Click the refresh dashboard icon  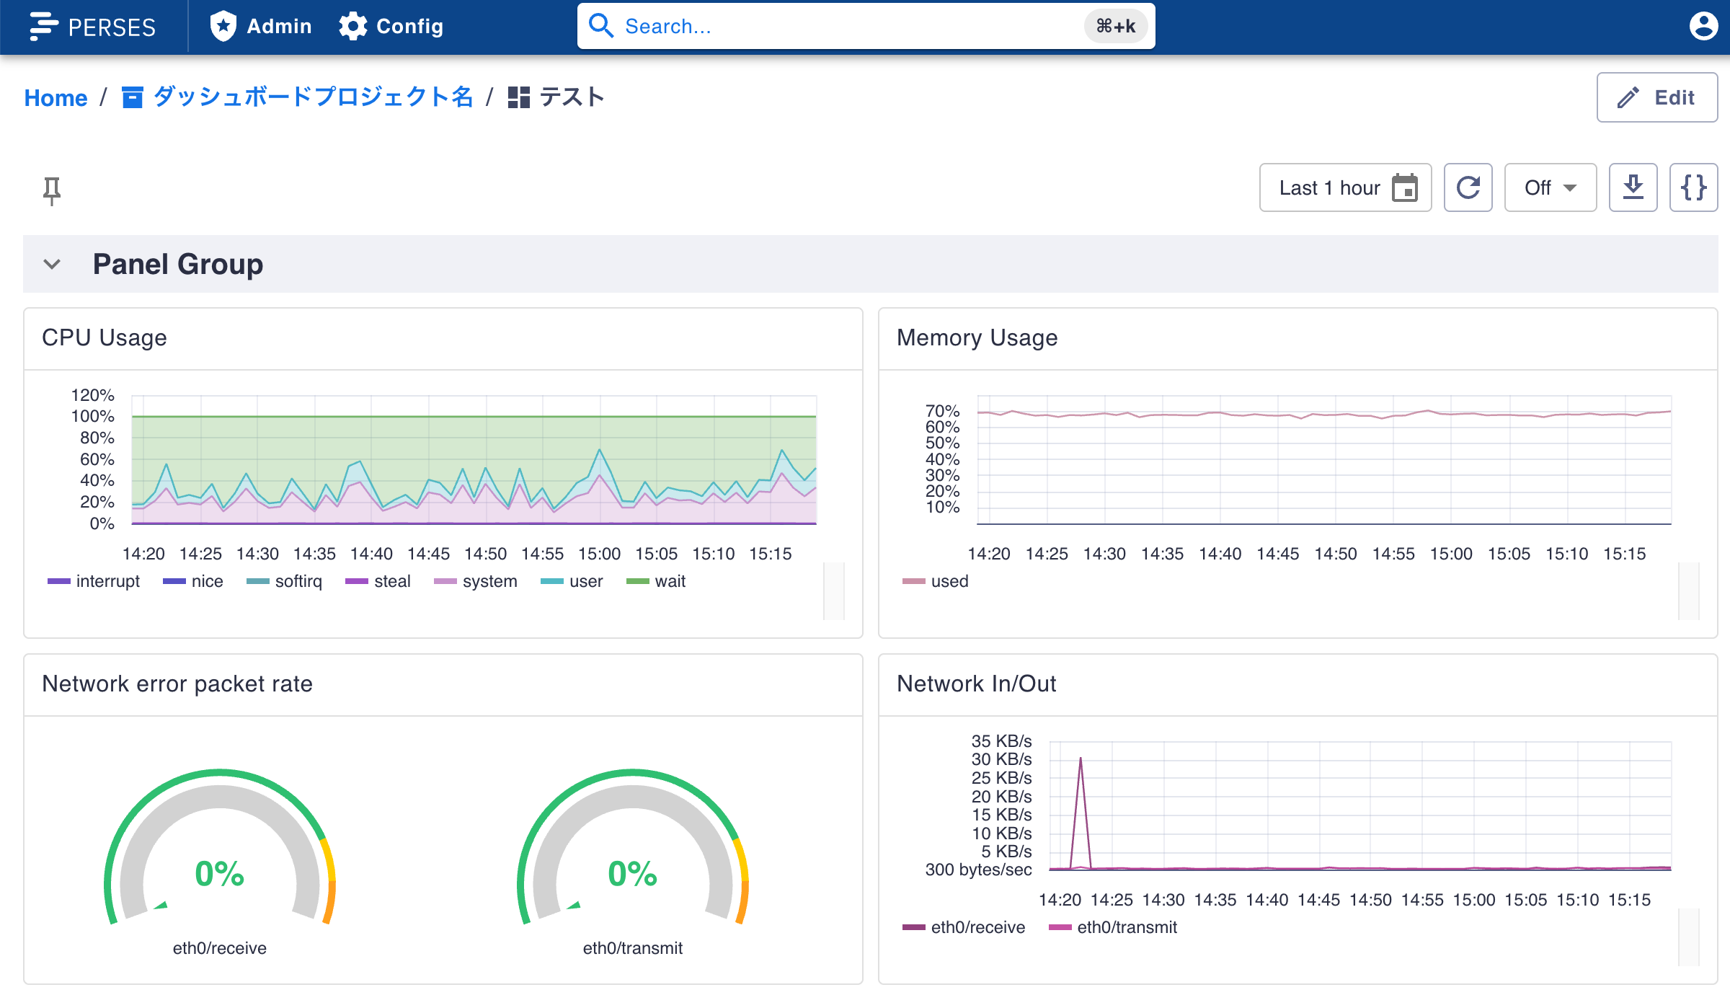pyautogui.click(x=1468, y=188)
